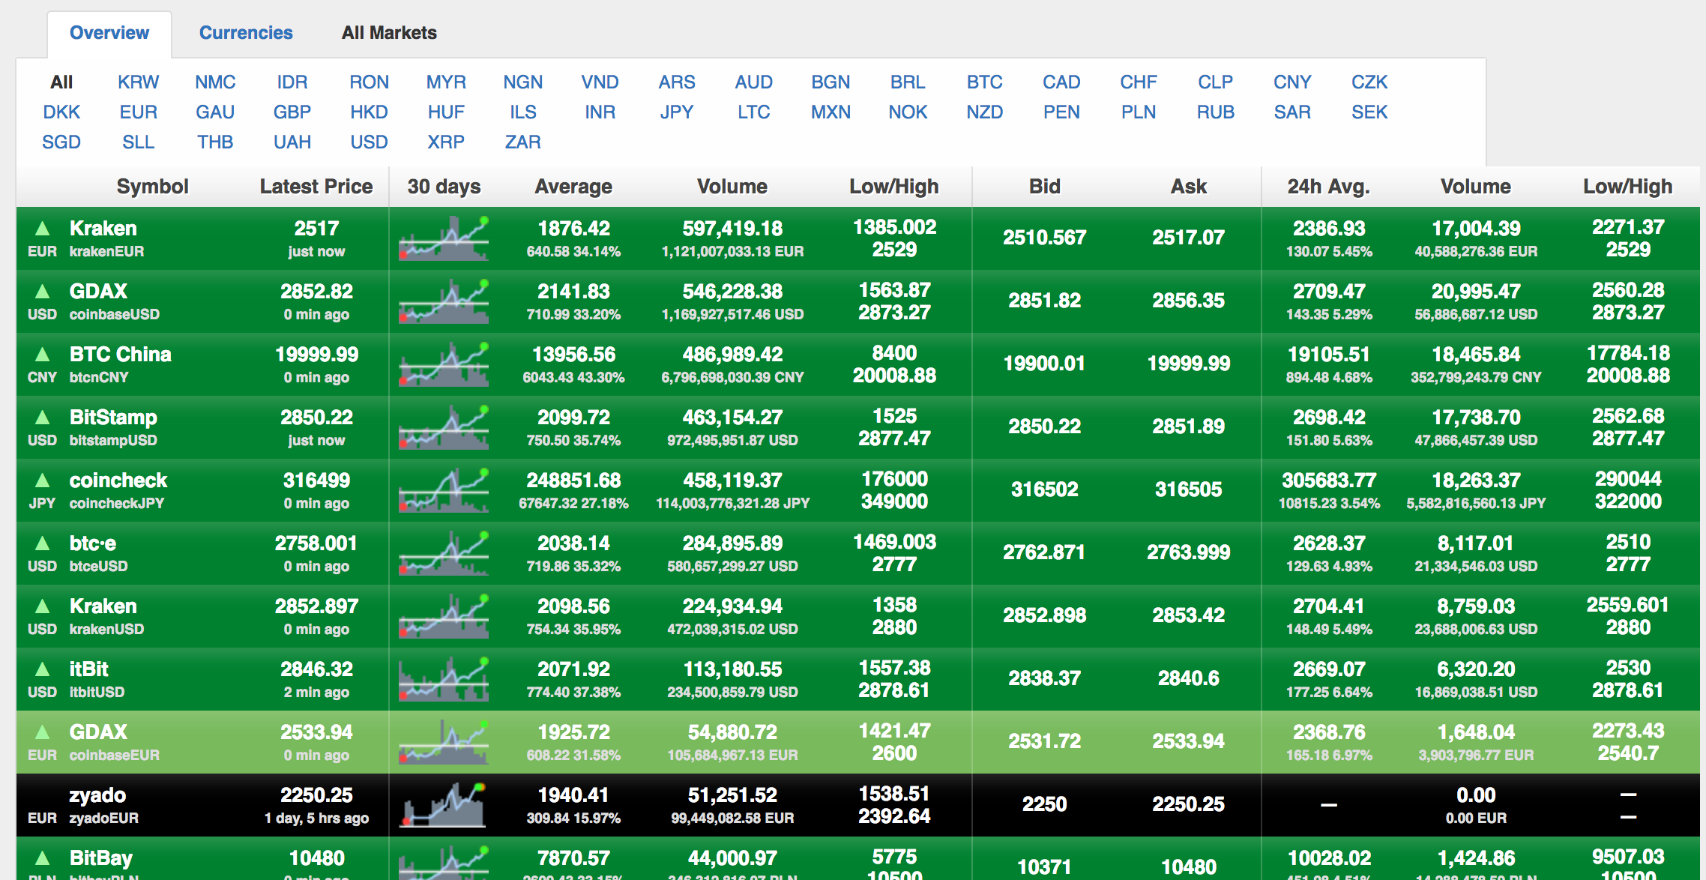Click the Bid column header

[x=1044, y=187]
